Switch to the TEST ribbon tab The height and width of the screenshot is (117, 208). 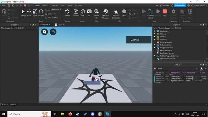[63, 6]
